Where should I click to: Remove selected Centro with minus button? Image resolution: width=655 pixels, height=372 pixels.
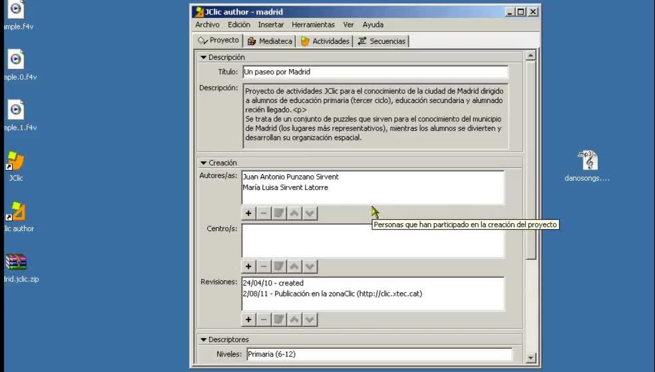(264, 266)
